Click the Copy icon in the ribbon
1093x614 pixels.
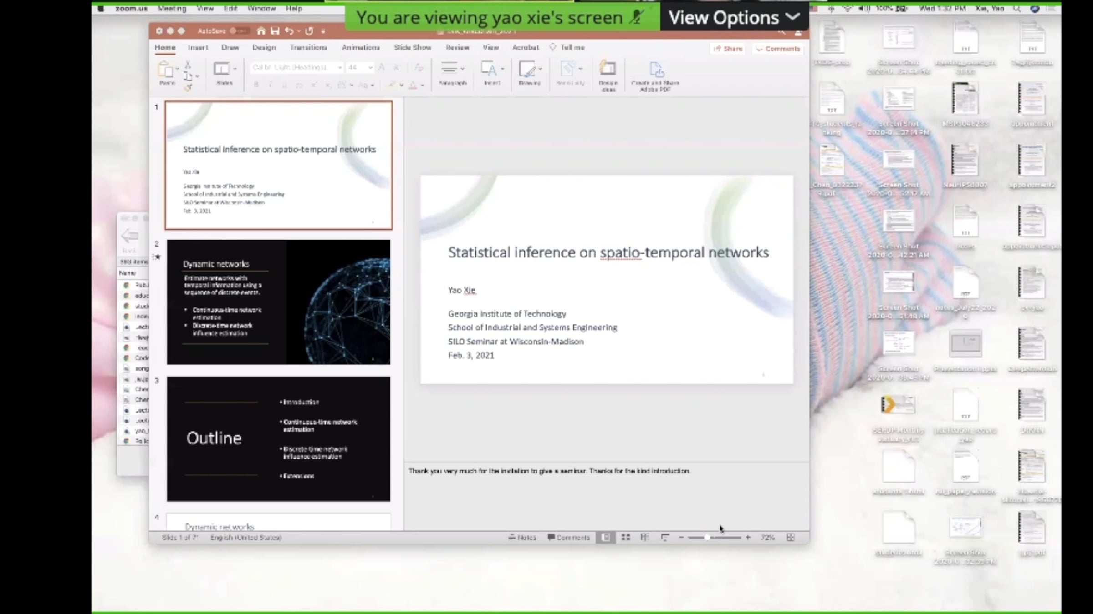188,76
